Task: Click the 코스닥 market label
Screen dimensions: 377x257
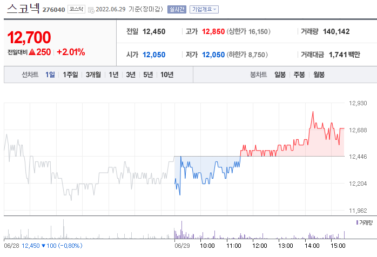Action: (76, 9)
